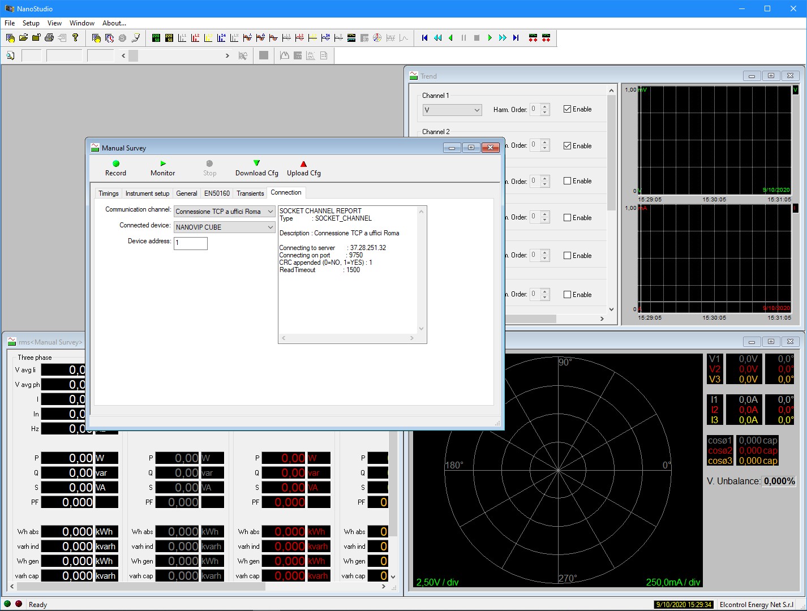807x611 pixels.
Task: Uncheck the Channel 2 Enable checkbox
Action: [567, 146]
